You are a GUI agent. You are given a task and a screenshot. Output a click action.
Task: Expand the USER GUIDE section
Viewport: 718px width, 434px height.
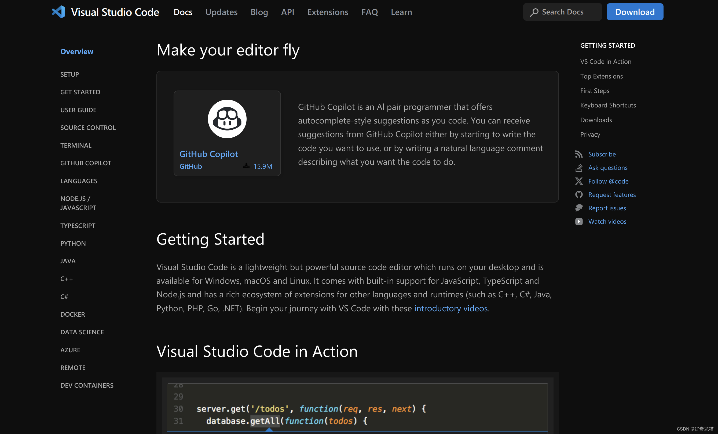(78, 110)
